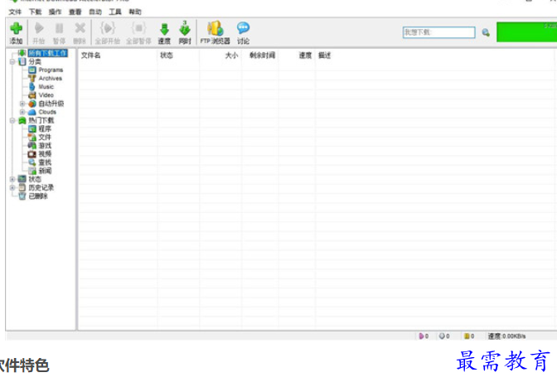Open the 操作 (Actions) menu
Screen dimensions: 557x387
(x=55, y=12)
